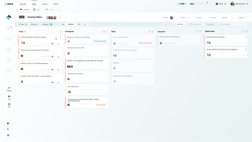This screenshot has width=252, height=142.
Task: Click the Owner button
Action: (170, 18)
